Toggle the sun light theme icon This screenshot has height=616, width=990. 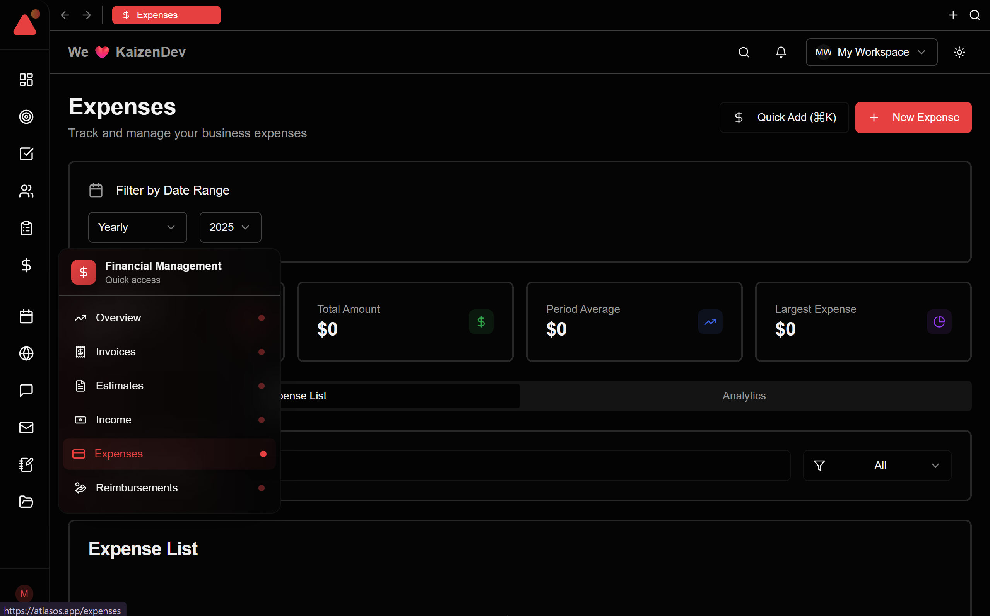click(x=959, y=52)
